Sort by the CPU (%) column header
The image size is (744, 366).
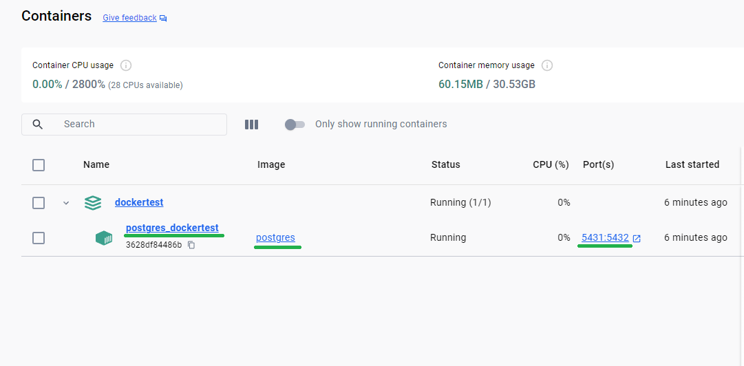coord(551,164)
